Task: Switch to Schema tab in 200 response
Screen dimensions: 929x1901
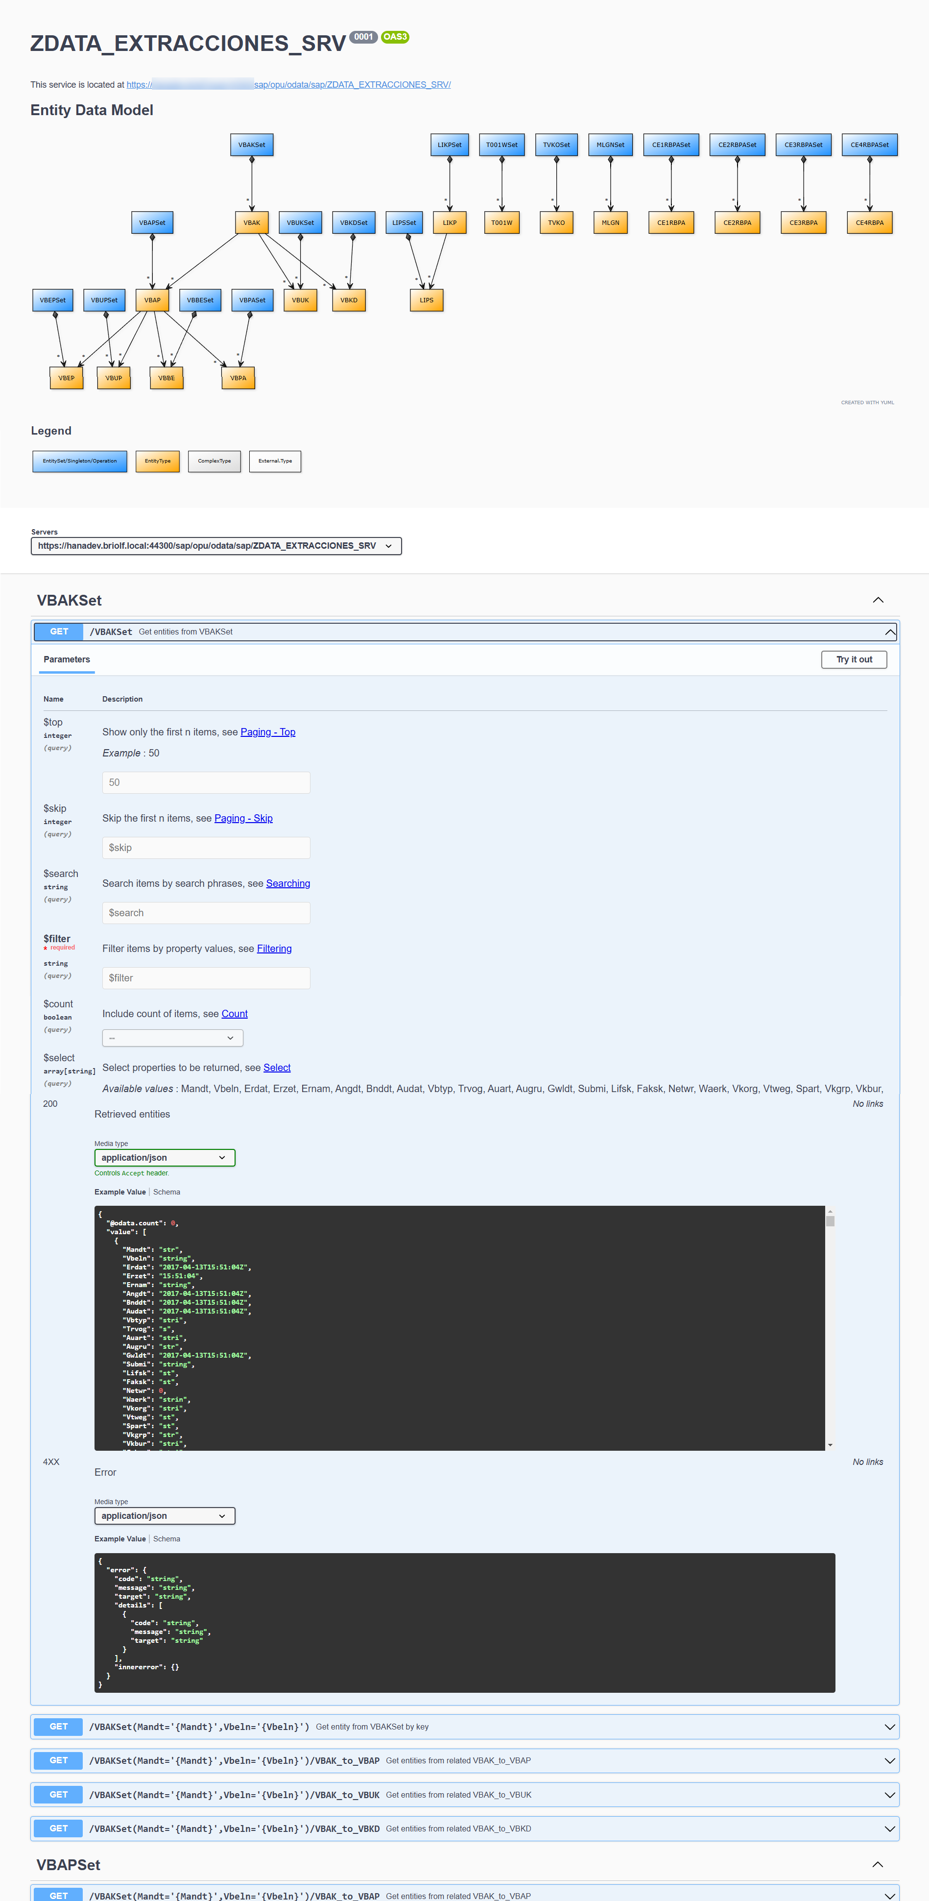Action: pyautogui.click(x=166, y=1192)
